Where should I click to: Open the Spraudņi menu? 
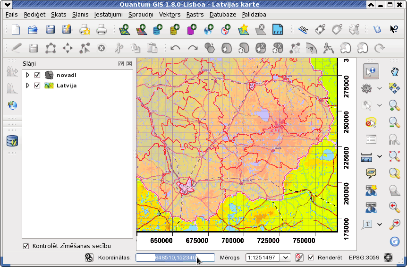click(141, 15)
